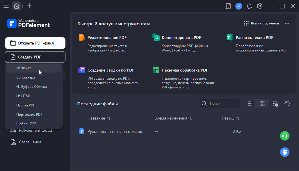Viewport: 299px width, 171px height.
Task: Open settings gear in title bar
Action: (x=260, y=6)
